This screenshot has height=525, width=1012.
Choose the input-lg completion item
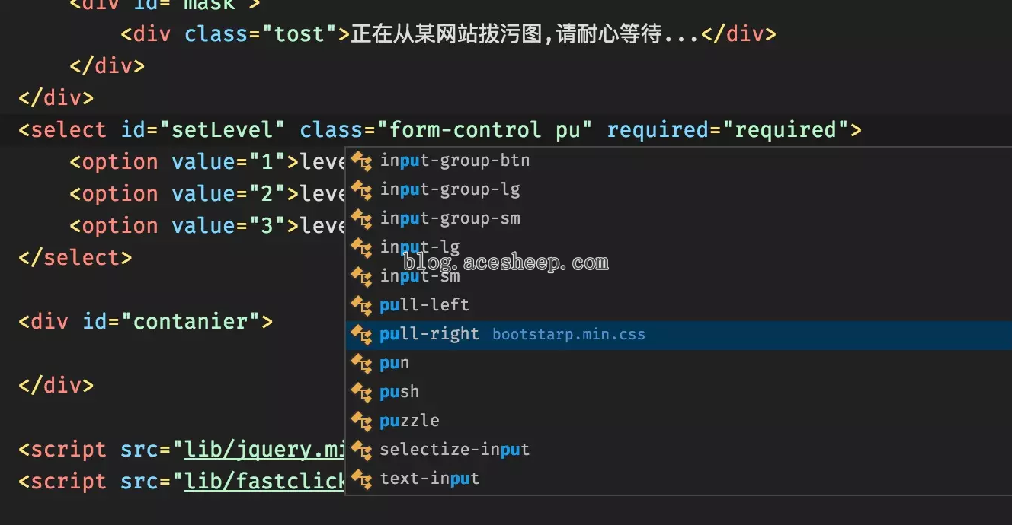coord(678,247)
